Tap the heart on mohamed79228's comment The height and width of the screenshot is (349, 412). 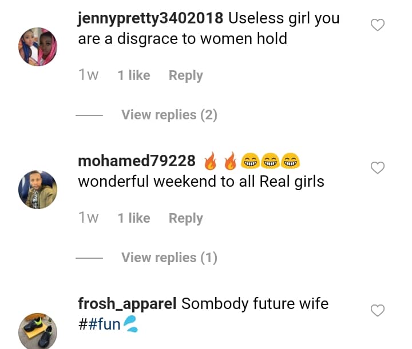378,168
